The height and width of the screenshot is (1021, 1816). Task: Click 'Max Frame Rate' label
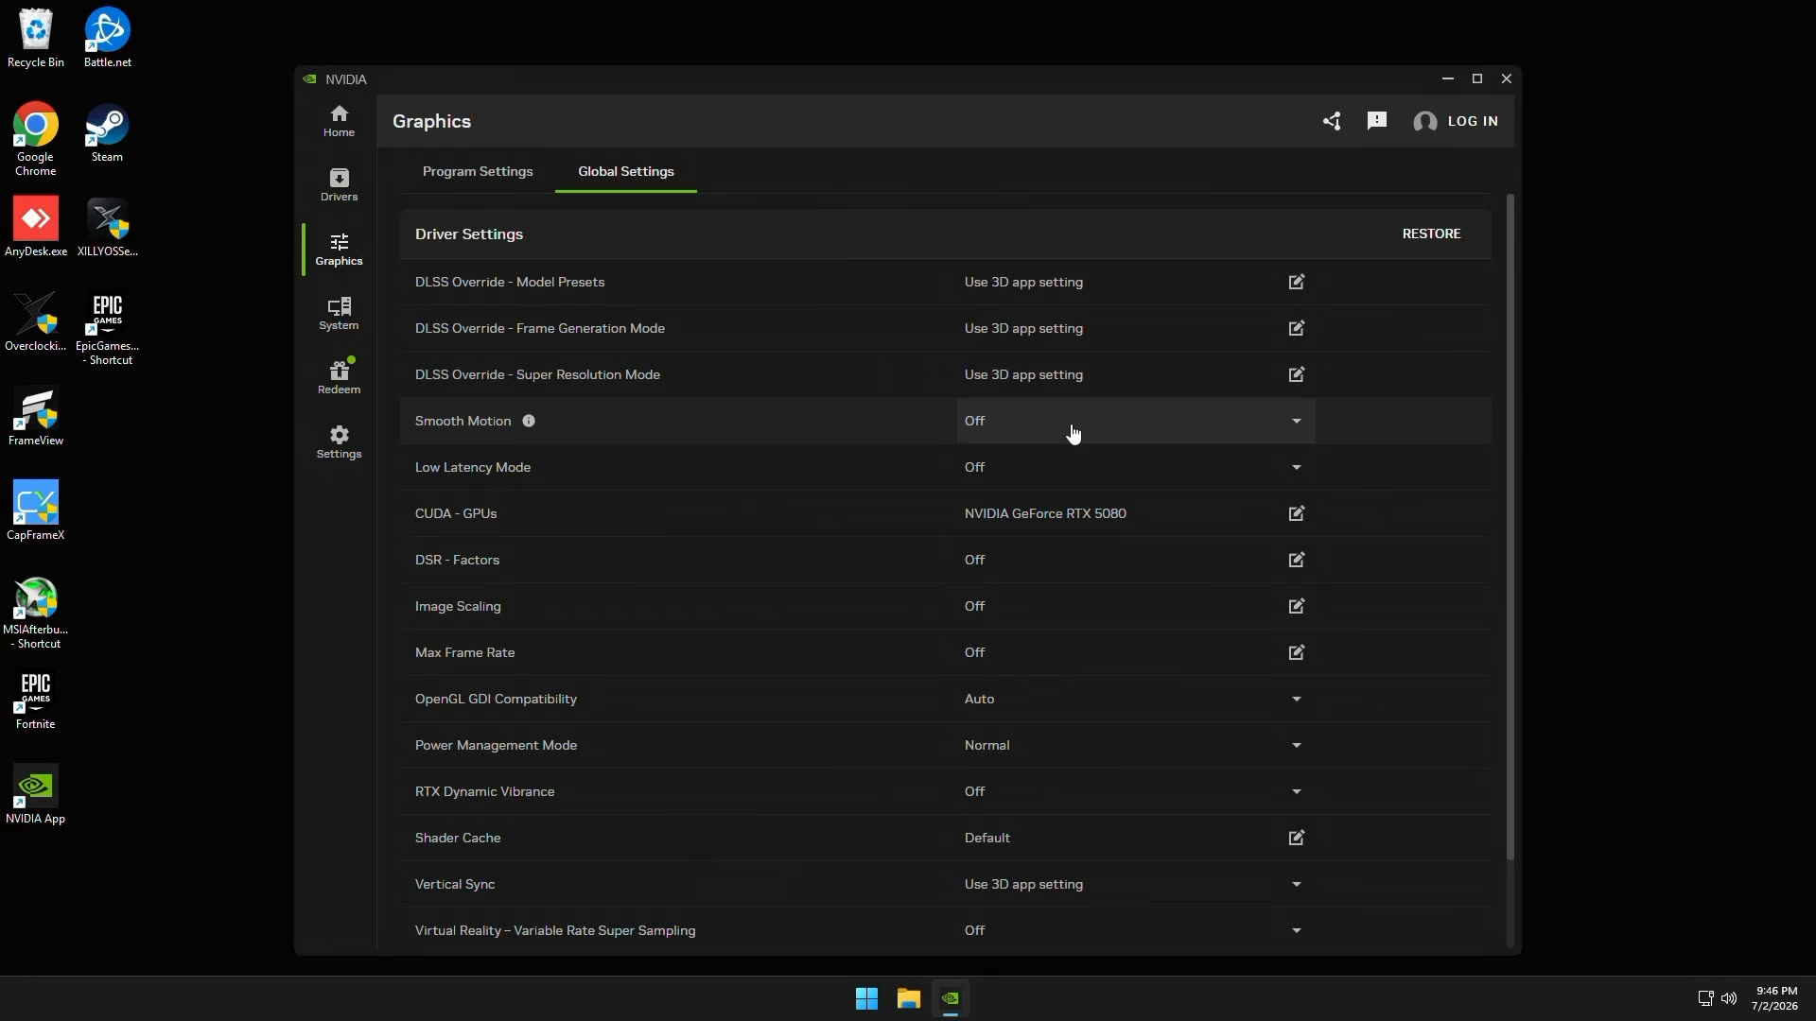pyautogui.click(x=464, y=652)
